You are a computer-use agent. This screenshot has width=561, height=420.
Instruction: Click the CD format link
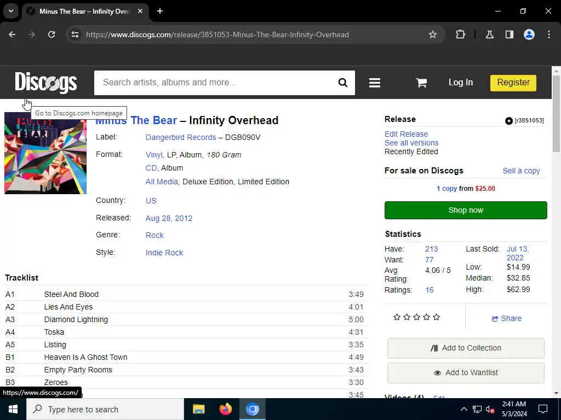[x=151, y=168]
